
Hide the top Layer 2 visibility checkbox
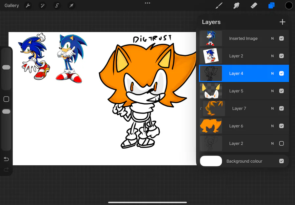click(282, 56)
